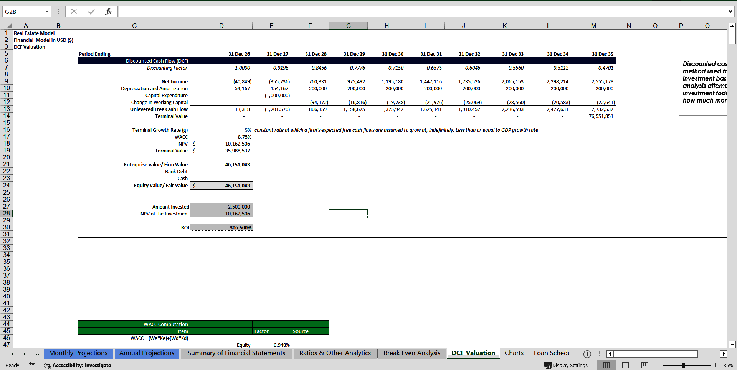Click the sheet tab bar resize handle
Screen dimensions: 737x371
599,354
